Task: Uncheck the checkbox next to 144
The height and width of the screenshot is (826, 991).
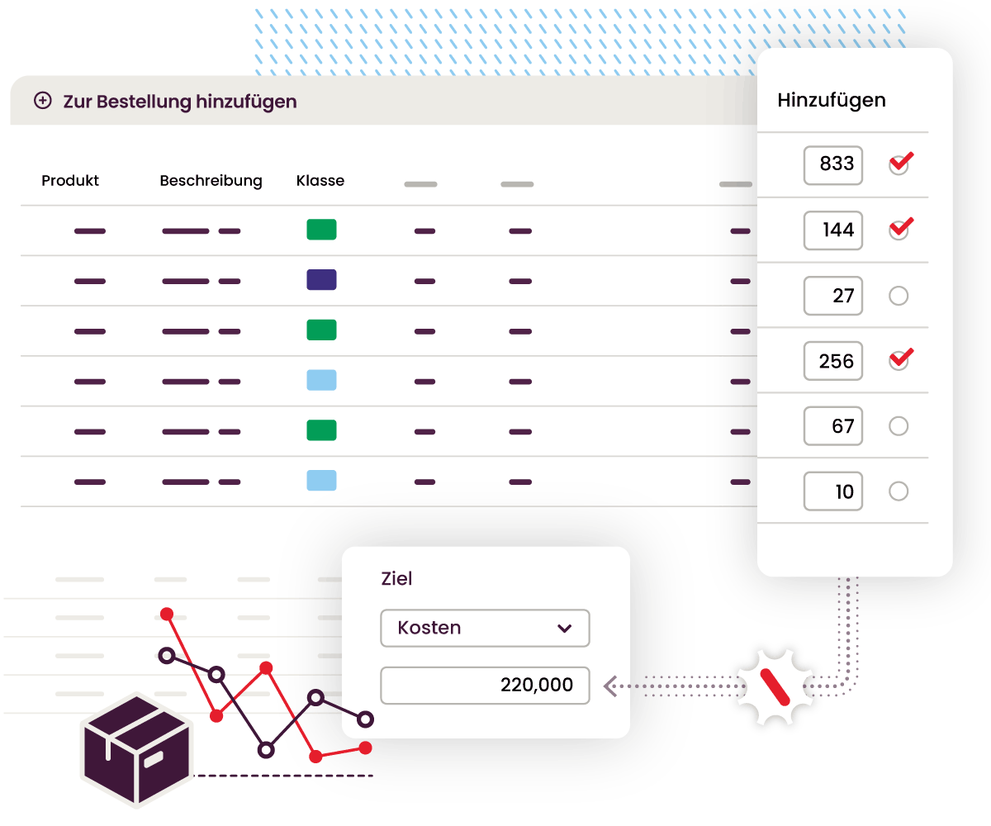Action: point(899,229)
